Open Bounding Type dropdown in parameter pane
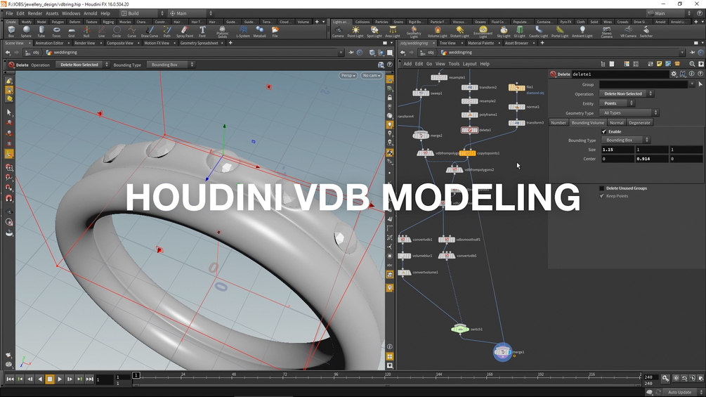The height and width of the screenshot is (397, 706). tap(625, 140)
